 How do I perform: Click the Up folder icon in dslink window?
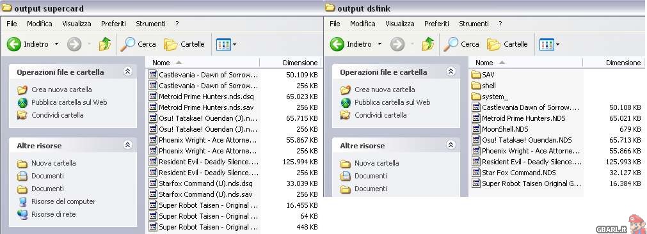click(x=428, y=44)
